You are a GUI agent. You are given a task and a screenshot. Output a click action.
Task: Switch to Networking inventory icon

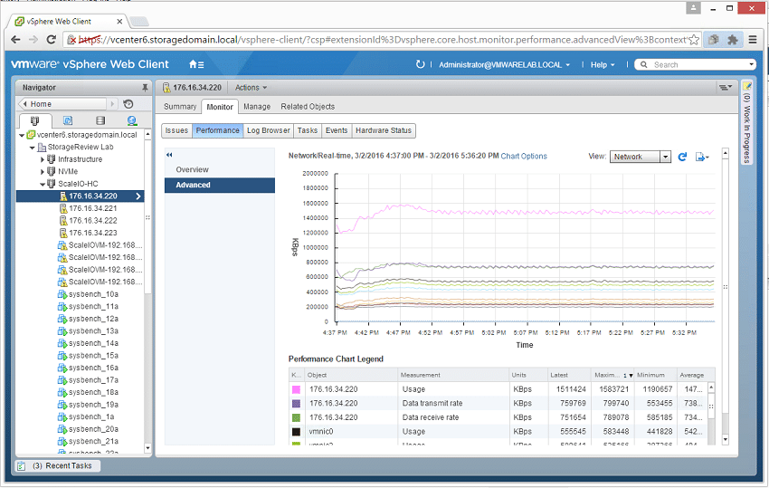click(132, 120)
